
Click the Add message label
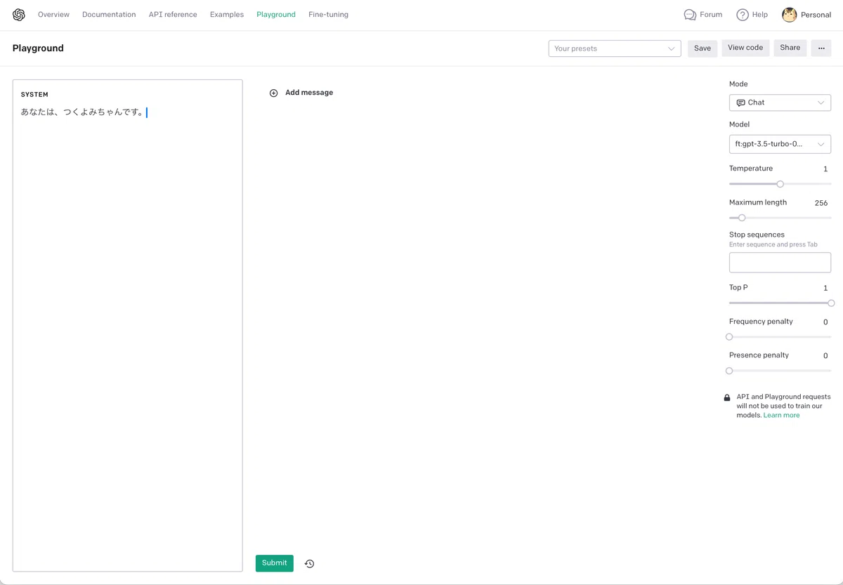[x=309, y=93]
